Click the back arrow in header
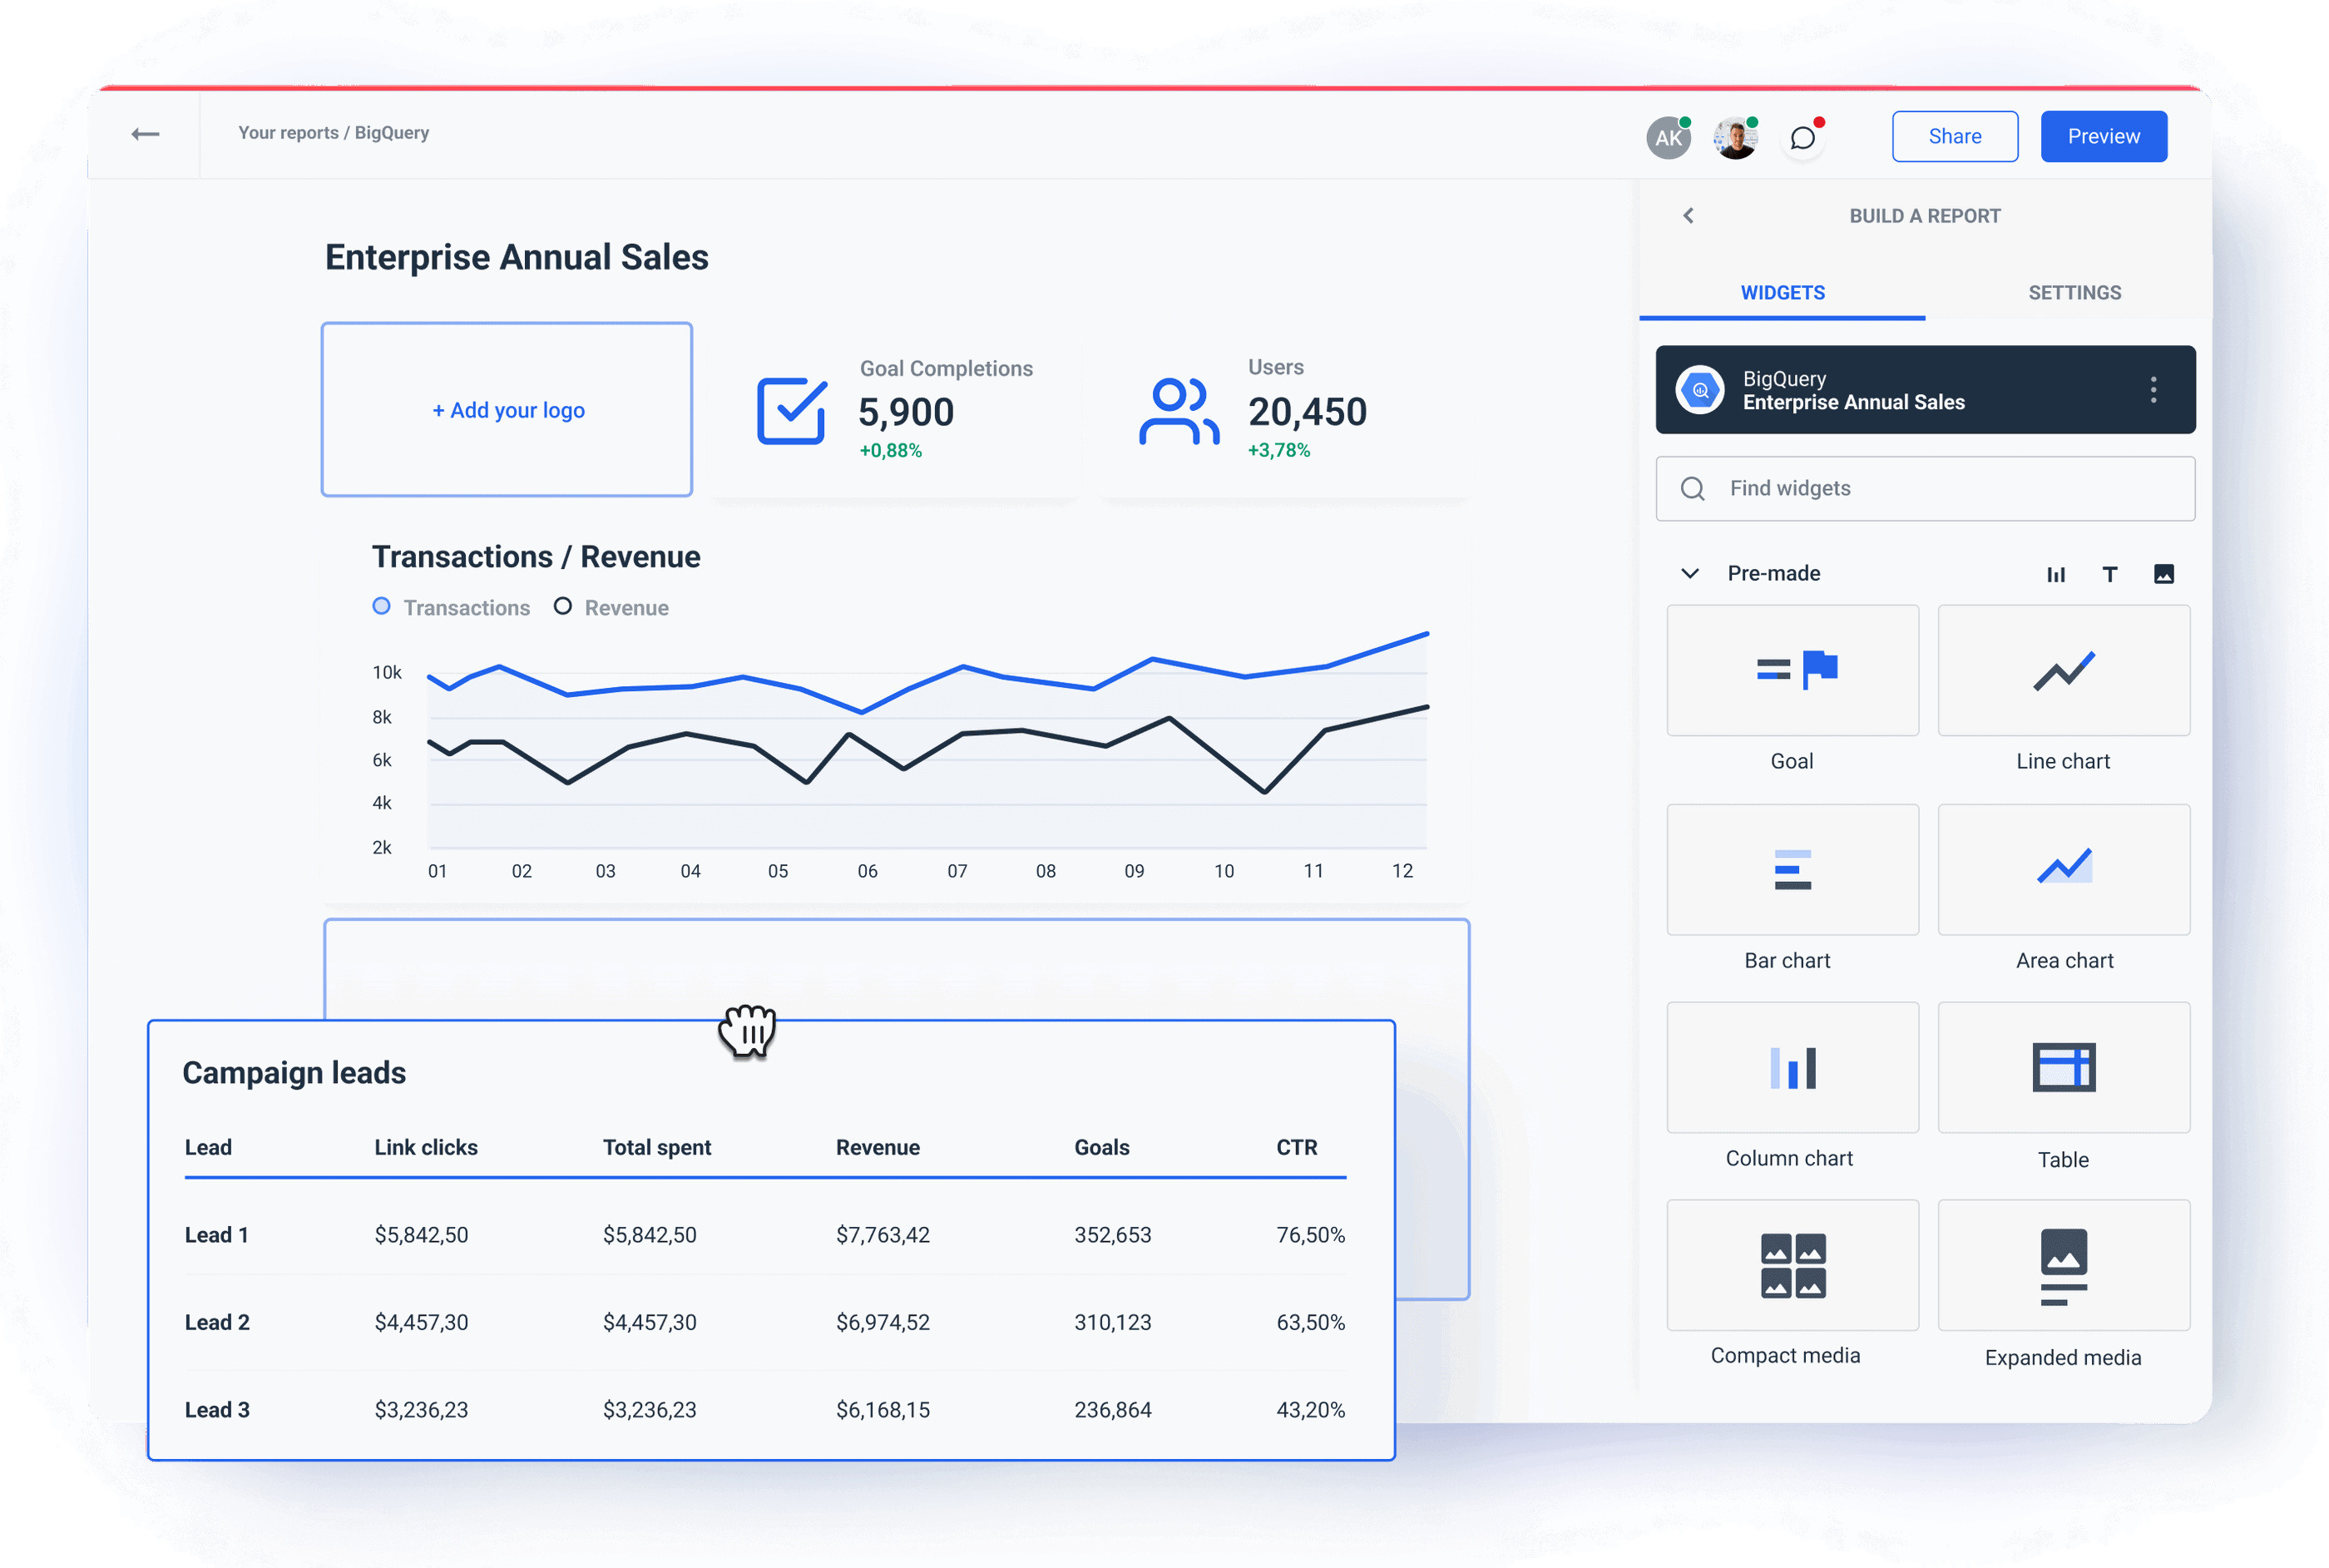 tap(145, 134)
